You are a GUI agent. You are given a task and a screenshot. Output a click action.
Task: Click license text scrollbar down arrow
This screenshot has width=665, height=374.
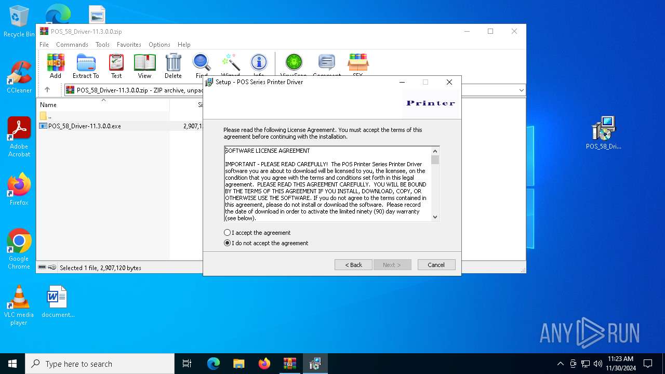(x=435, y=217)
